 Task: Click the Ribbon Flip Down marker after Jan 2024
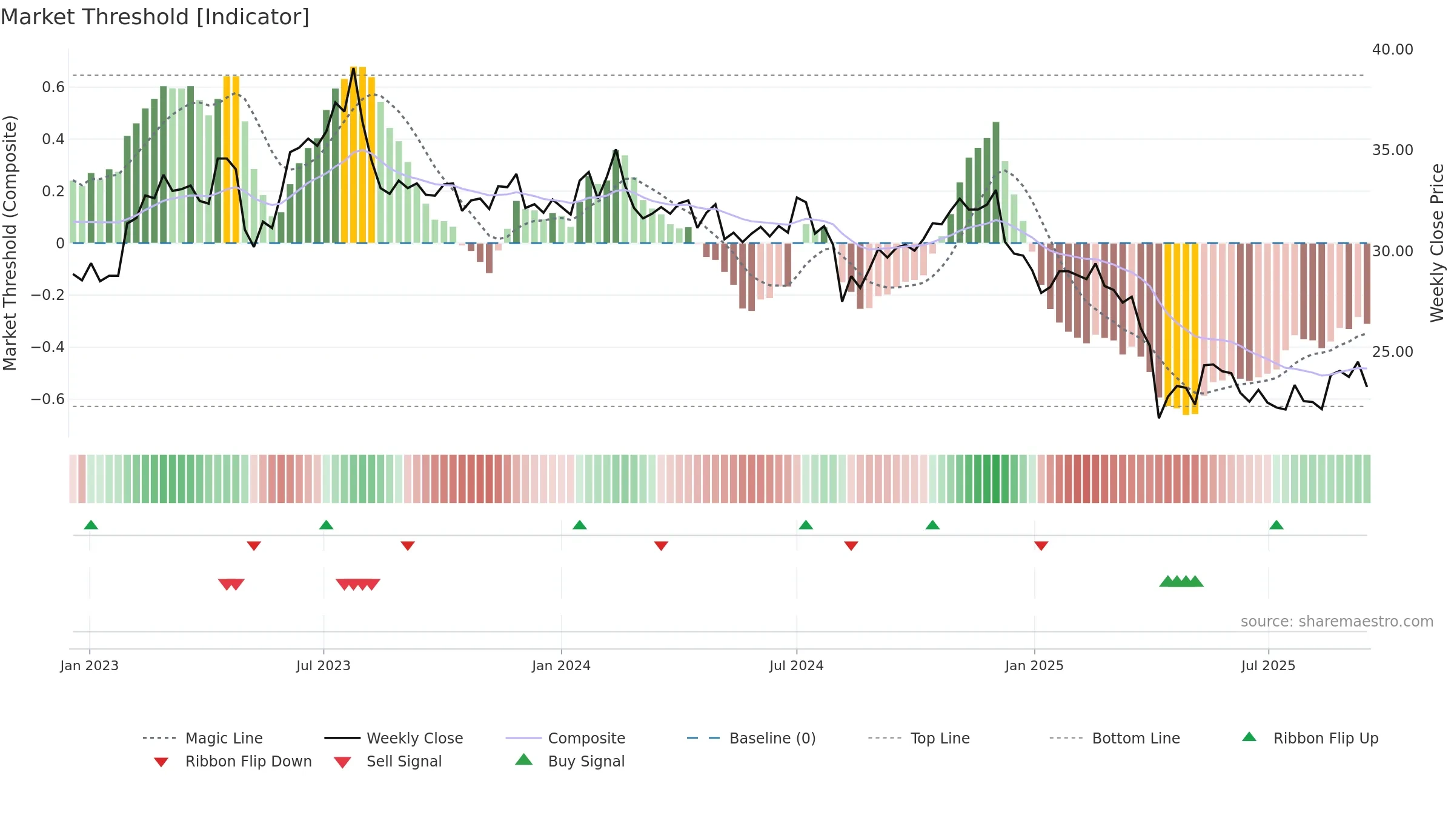(661, 546)
